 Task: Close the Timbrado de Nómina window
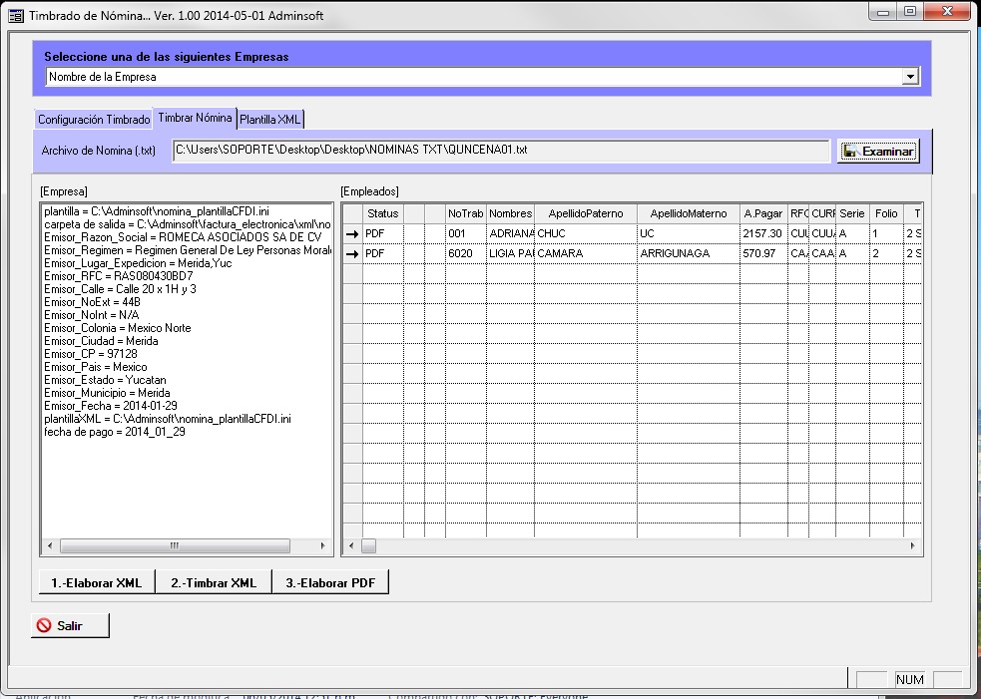click(x=947, y=12)
